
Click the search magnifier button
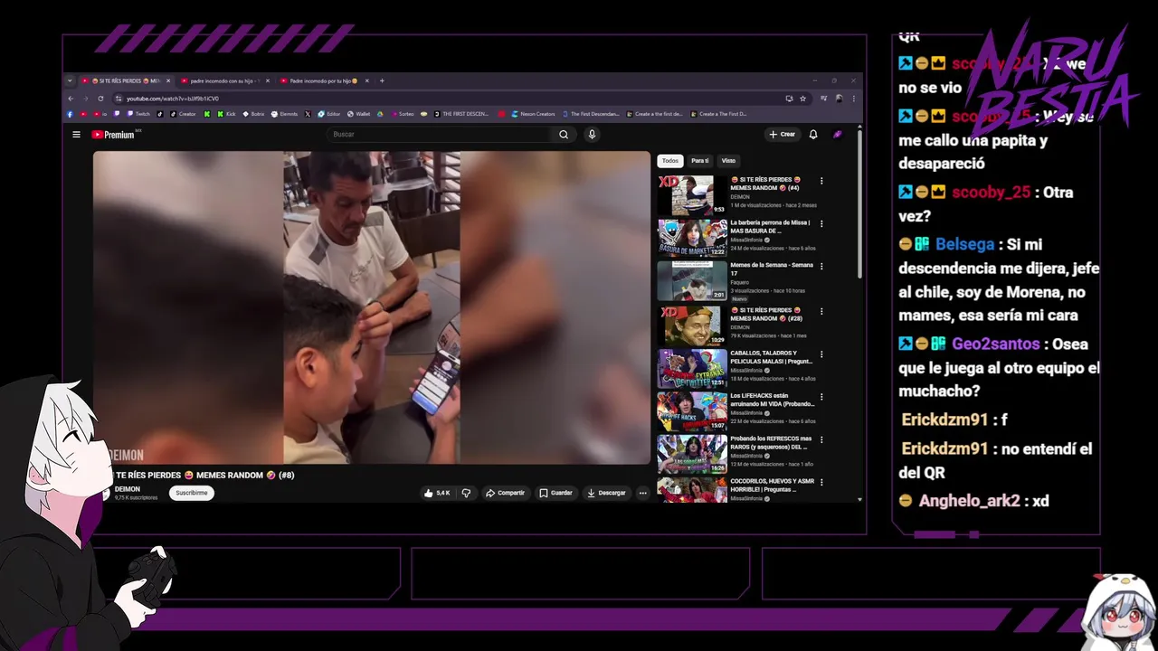click(564, 135)
